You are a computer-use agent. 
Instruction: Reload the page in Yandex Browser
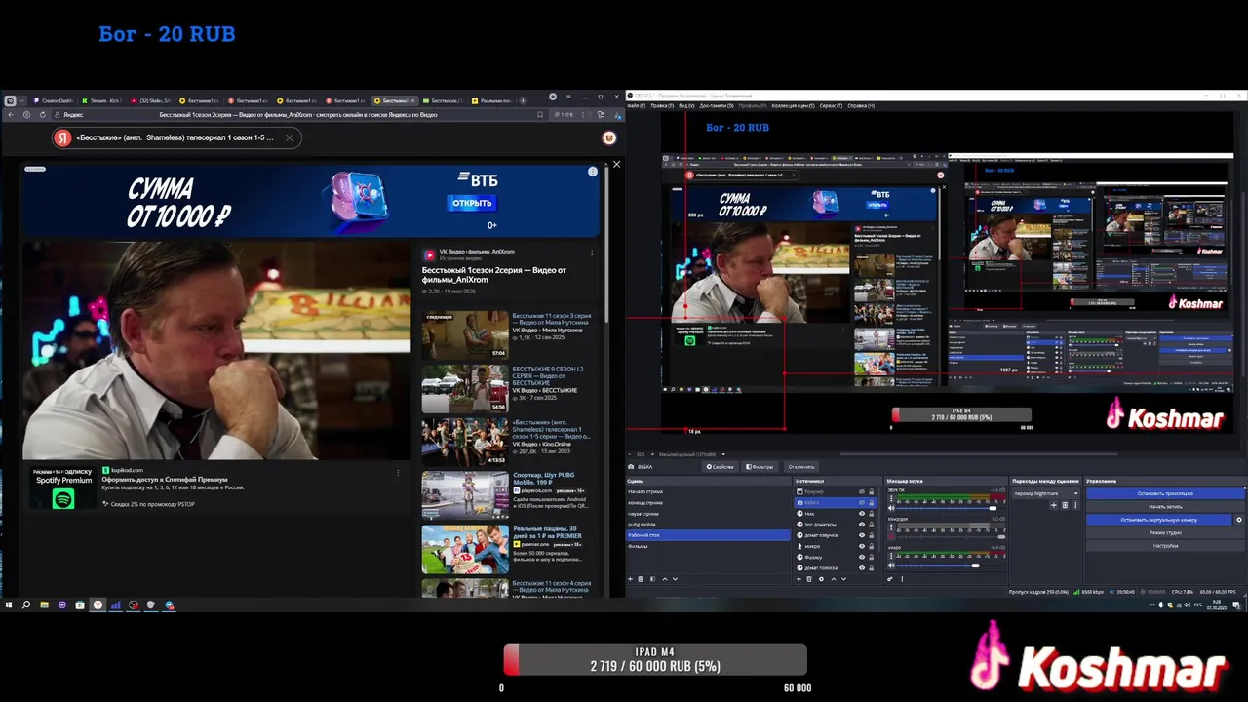[x=43, y=114]
